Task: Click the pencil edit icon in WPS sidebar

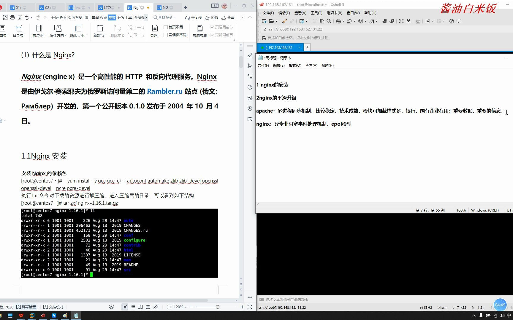Action: tap(250, 55)
